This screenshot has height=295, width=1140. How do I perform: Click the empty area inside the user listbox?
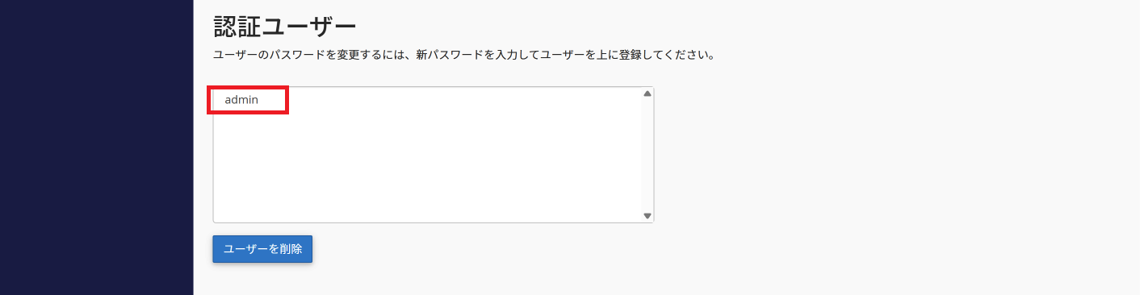428,165
